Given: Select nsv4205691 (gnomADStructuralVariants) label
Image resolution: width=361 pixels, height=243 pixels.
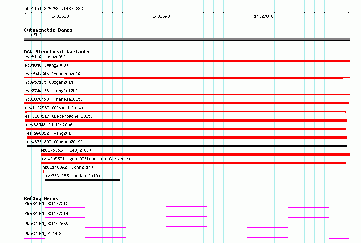Looking at the screenshot, I should pos(85,159).
